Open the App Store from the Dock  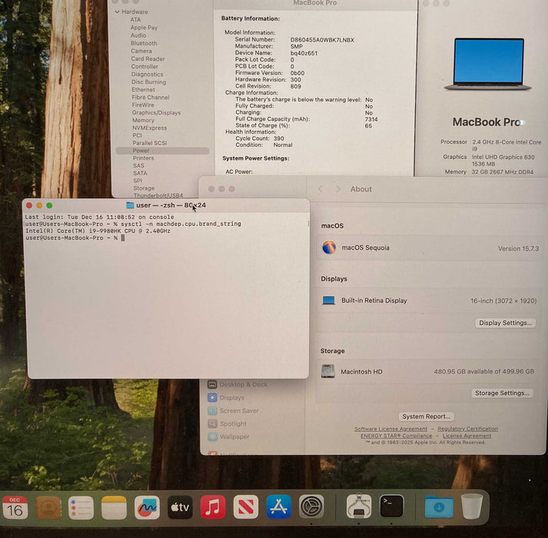[278, 506]
